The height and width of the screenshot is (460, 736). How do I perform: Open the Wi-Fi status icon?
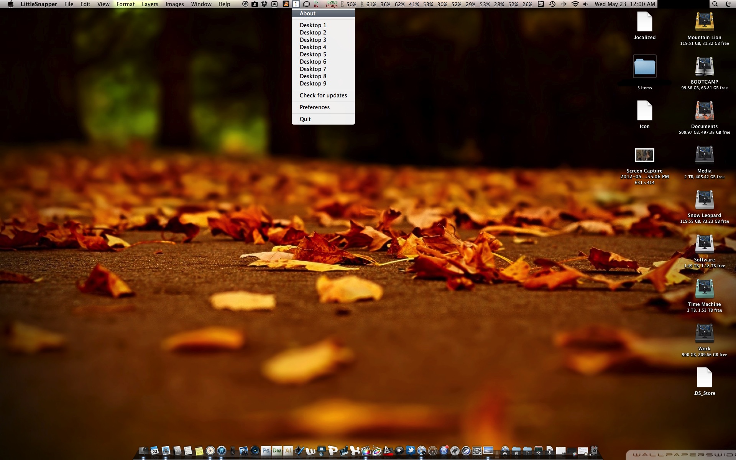tap(575, 4)
